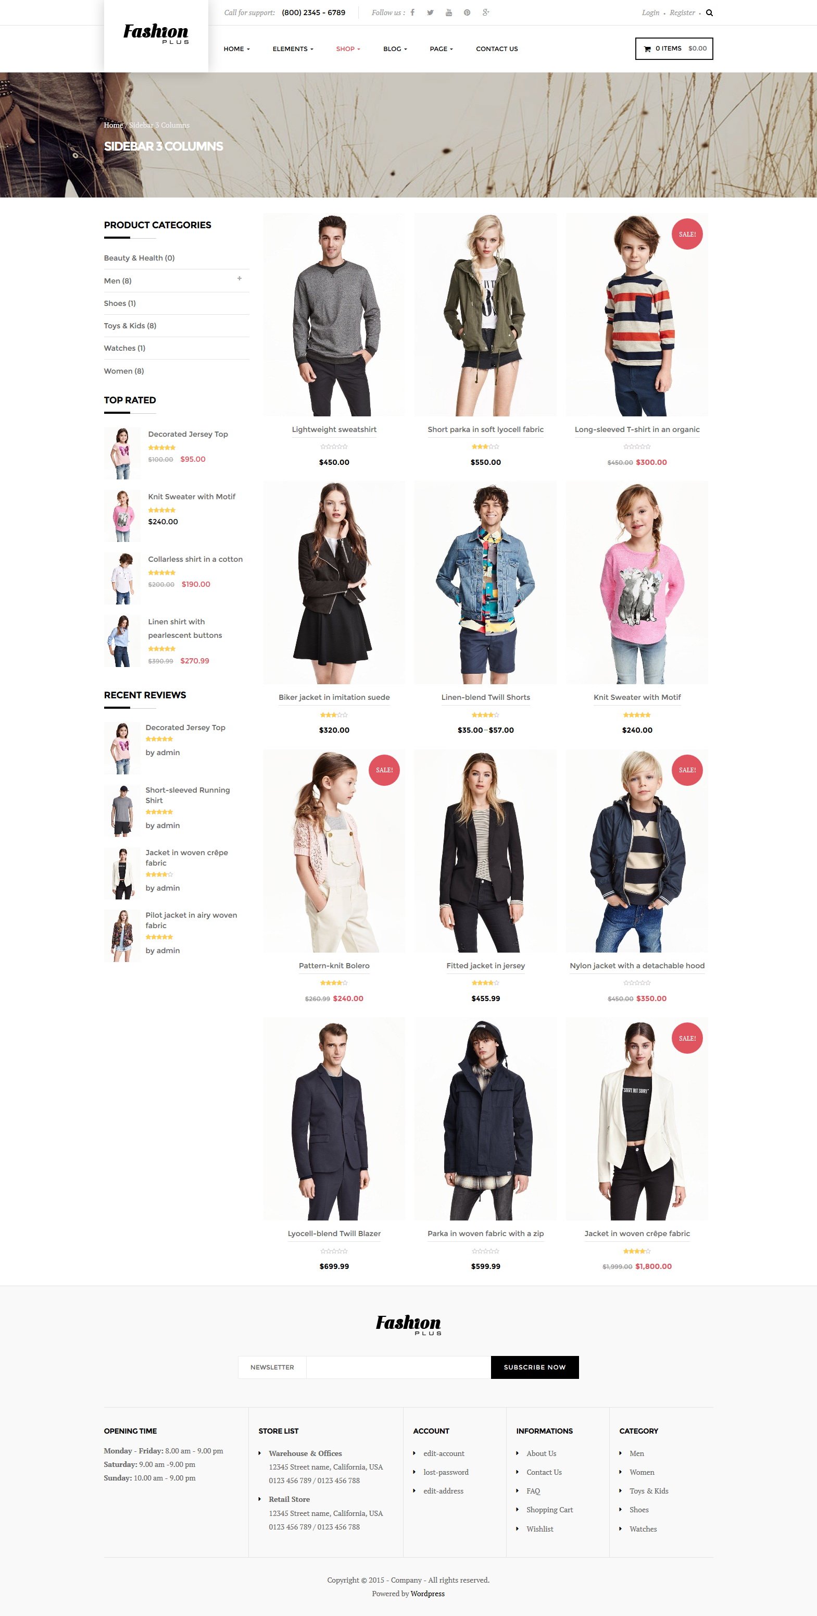
Task: Expand the Men category plus toggle
Action: coord(240,278)
